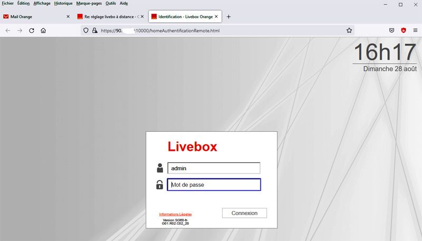Click the Dimanche 28 août date

(390, 69)
